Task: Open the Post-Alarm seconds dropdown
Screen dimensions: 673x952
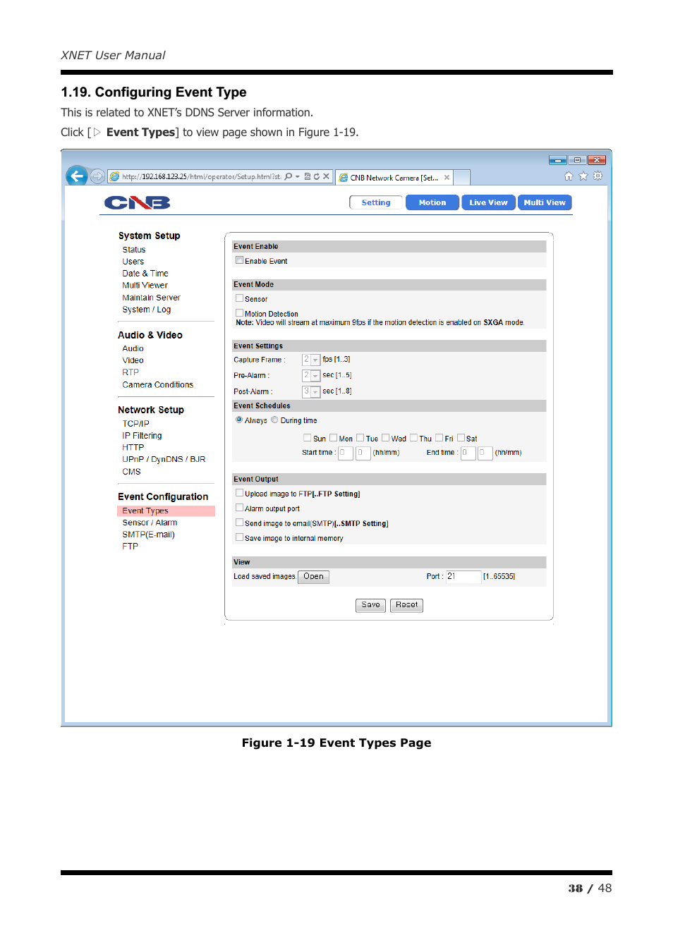Action: 311,391
